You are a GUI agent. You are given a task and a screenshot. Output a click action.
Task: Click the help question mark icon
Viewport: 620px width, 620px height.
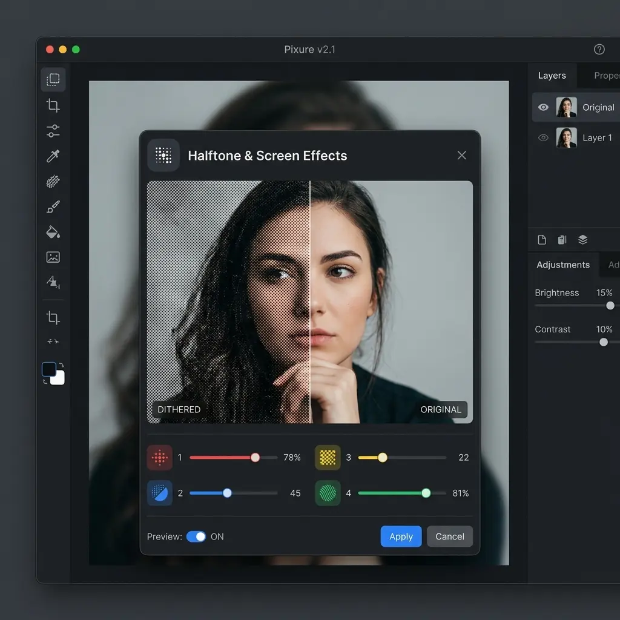(x=599, y=50)
